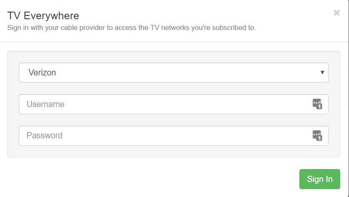Autofill the Username using its key icon

coord(317,104)
